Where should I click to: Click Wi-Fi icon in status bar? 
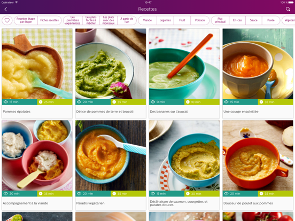pyautogui.click(x=17, y=3)
